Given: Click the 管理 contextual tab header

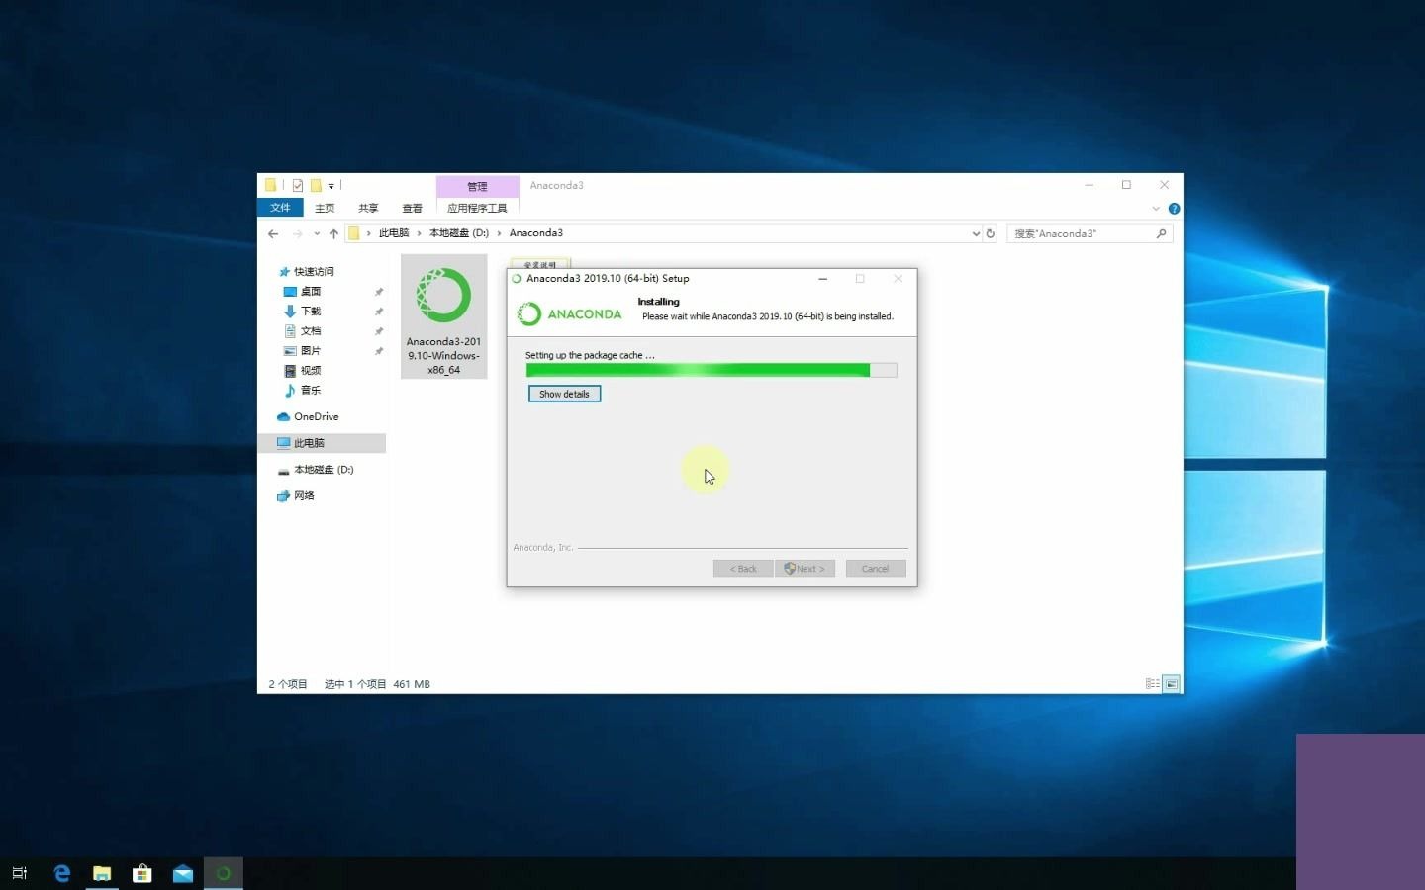Looking at the screenshot, I should click(477, 186).
